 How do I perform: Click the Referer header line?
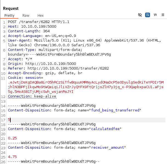[58, 68]
